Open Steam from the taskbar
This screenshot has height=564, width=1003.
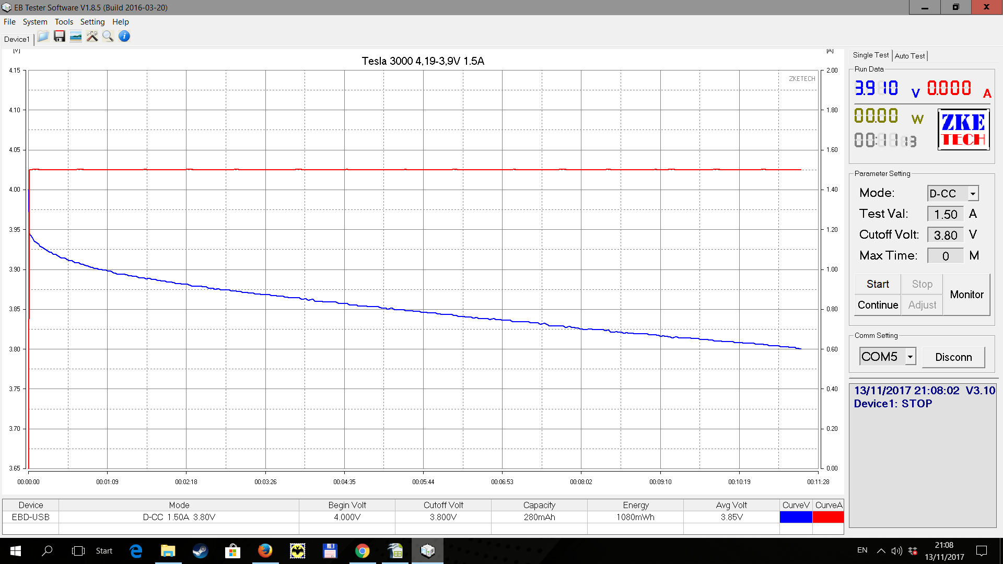pyautogui.click(x=200, y=551)
